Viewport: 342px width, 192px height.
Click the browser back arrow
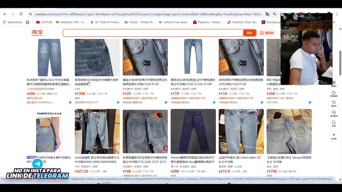coord(5,14)
